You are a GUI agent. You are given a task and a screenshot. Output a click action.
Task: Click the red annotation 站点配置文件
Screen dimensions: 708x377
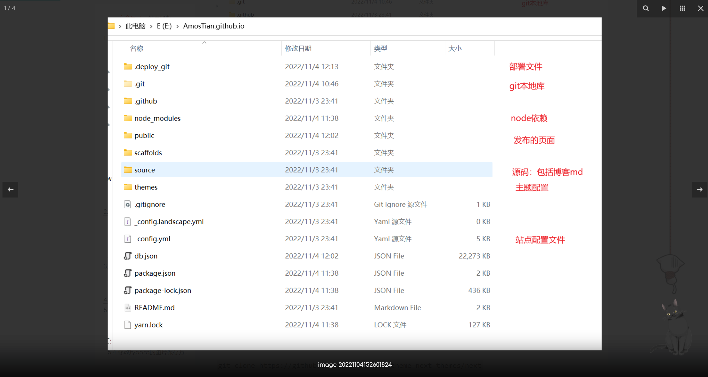540,240
